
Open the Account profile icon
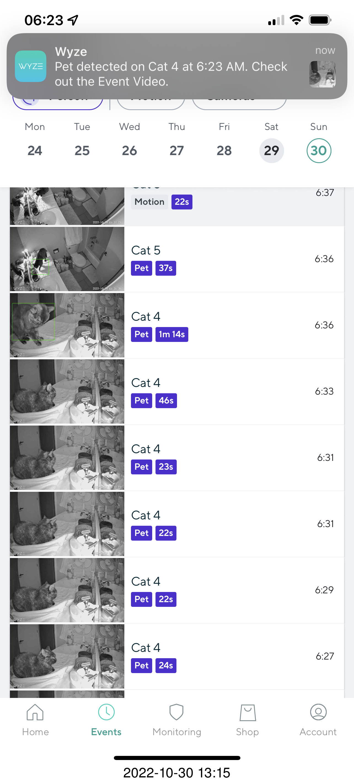tap(318, 712)
